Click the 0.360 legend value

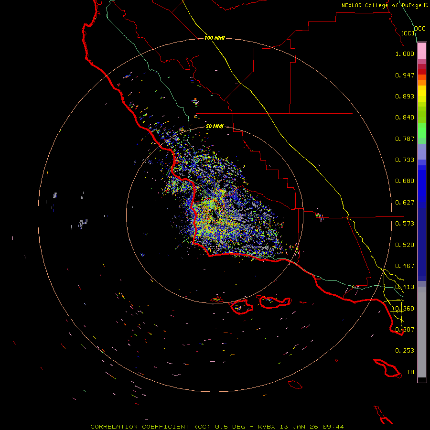(x=405, y=309)
